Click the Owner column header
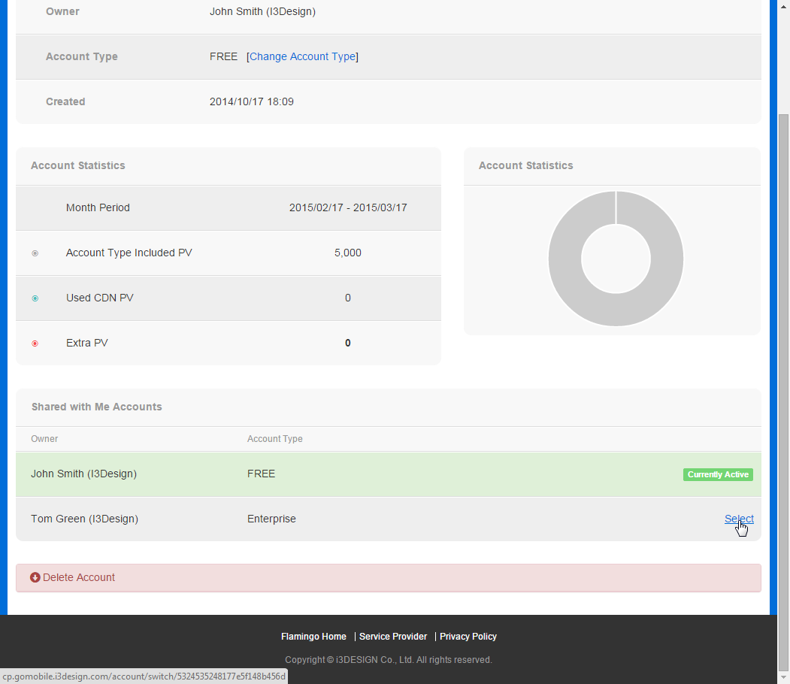The width and height of the screenshot is (790, 684). (44, 439)
